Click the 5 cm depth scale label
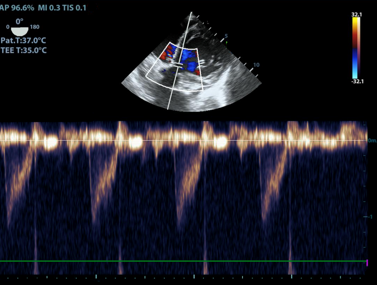377x285 pixels. 226,36
